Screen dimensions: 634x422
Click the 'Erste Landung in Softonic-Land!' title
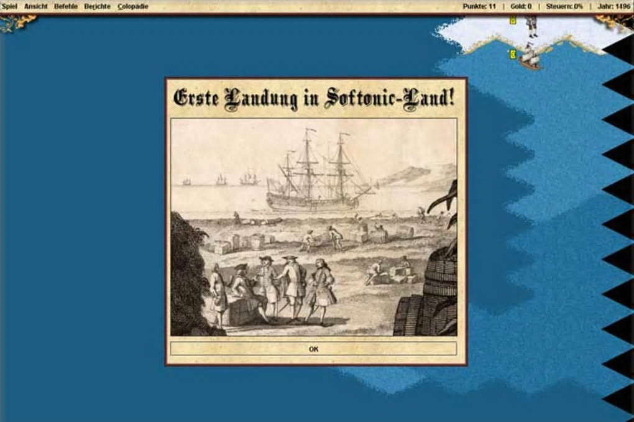tap(314, 98)
